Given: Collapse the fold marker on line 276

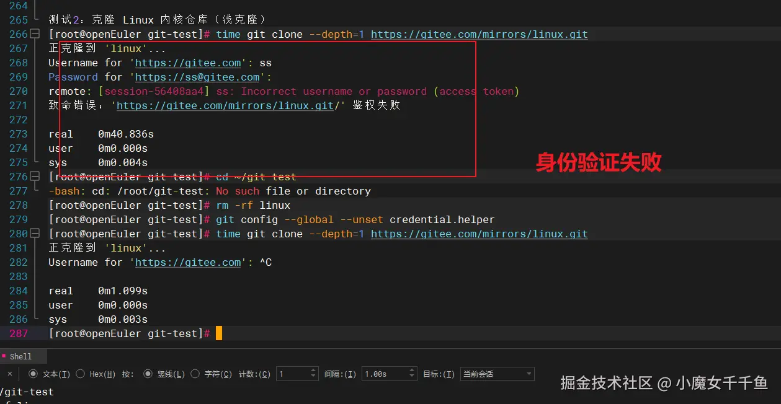Looking at the screenshot, I should coord(35,177).
